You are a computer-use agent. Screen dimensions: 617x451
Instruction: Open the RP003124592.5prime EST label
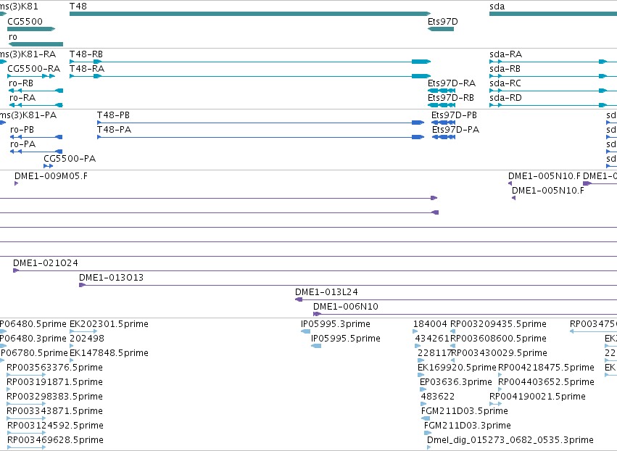56,426
